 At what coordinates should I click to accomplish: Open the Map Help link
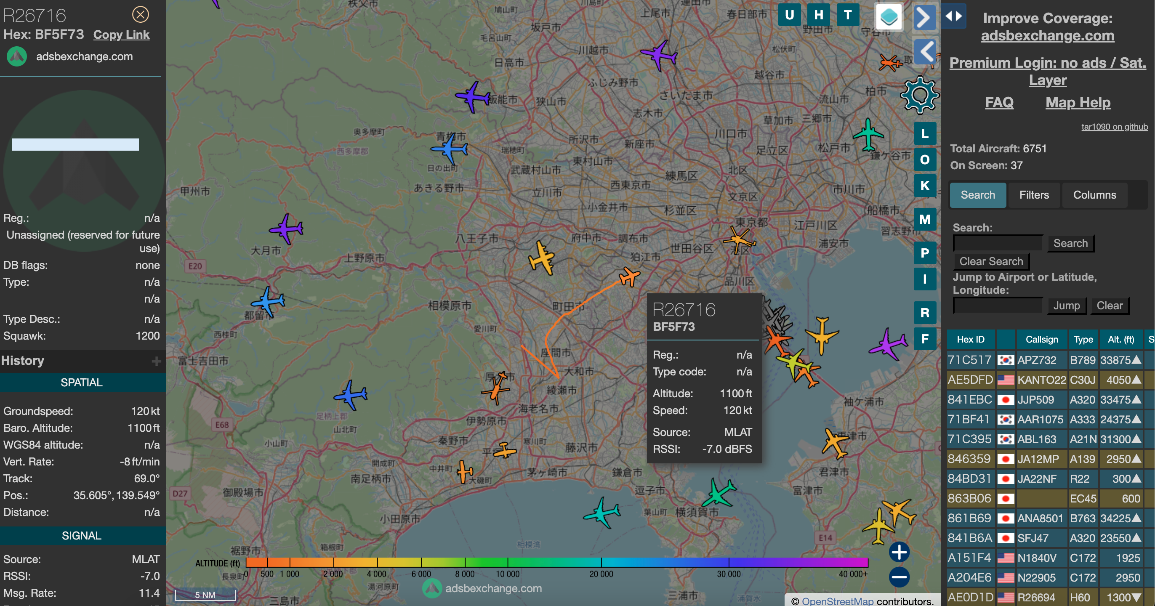click(1078, 103)
